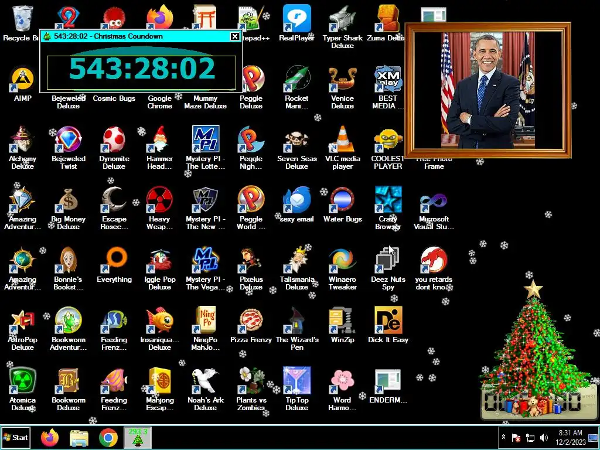Viewport: 600px width, 450px height.
Task: Open WinZip shortcut
Action: click(x=342, y=321)
